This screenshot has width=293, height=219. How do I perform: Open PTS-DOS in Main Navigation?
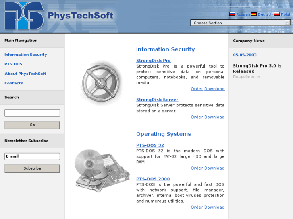point(13,64)
